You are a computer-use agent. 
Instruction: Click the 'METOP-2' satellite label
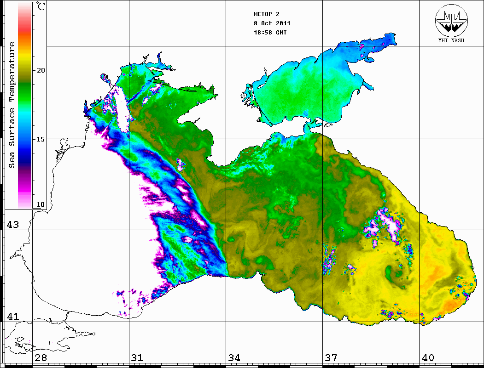pyautogui.click(x=267, y=14)
